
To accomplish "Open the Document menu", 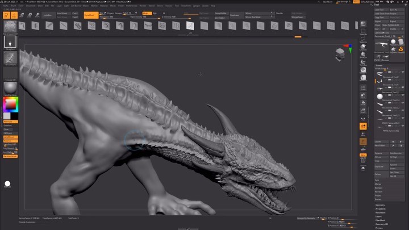I will click(31, 6).
